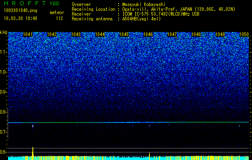Select the filename 1003301040.png

click(x=21, y=11)
